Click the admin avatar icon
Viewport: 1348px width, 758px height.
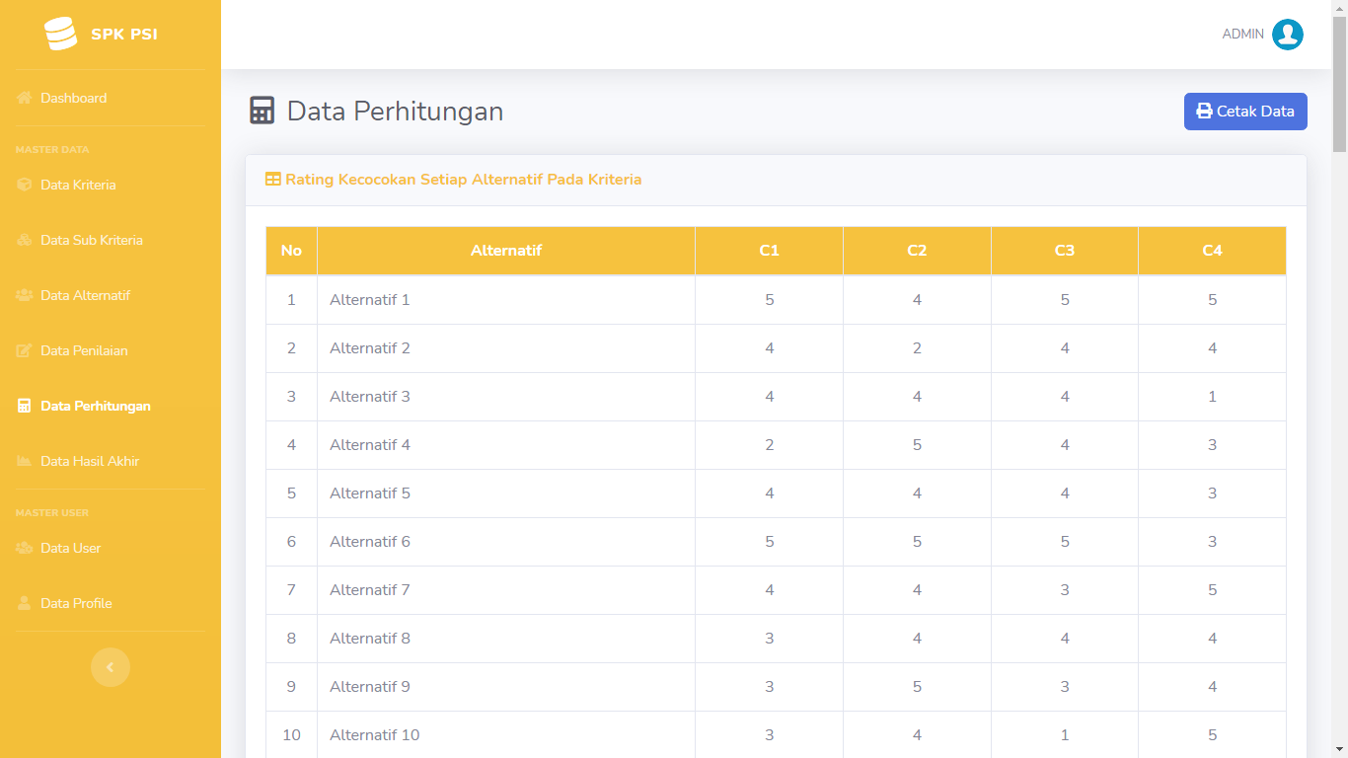[x=1288, y=35]
